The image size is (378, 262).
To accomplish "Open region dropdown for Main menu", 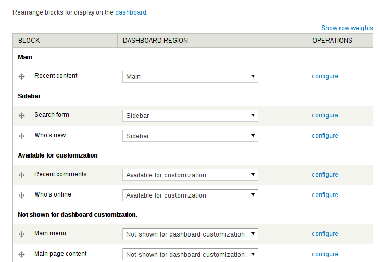I will (190, 234).
